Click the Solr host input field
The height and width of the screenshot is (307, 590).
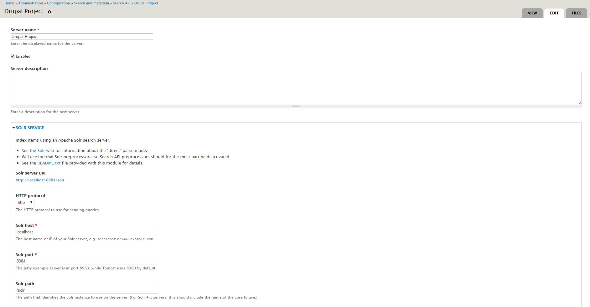[x=87, y=232]
